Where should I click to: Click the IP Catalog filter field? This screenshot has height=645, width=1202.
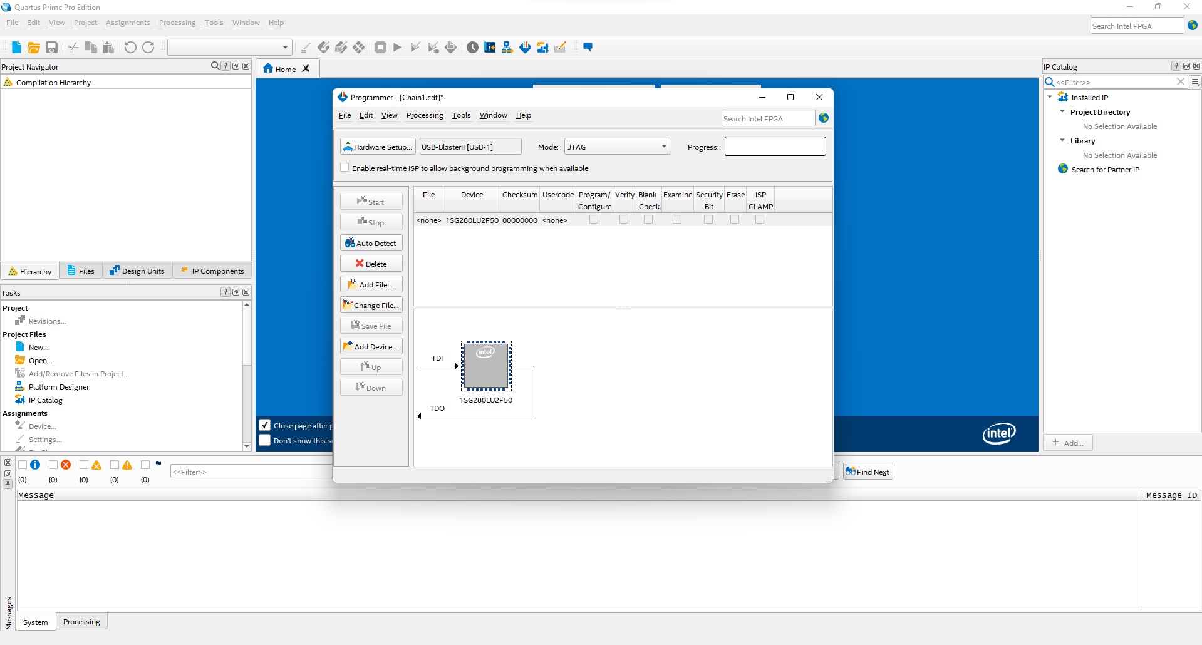tap(1115, 82)
